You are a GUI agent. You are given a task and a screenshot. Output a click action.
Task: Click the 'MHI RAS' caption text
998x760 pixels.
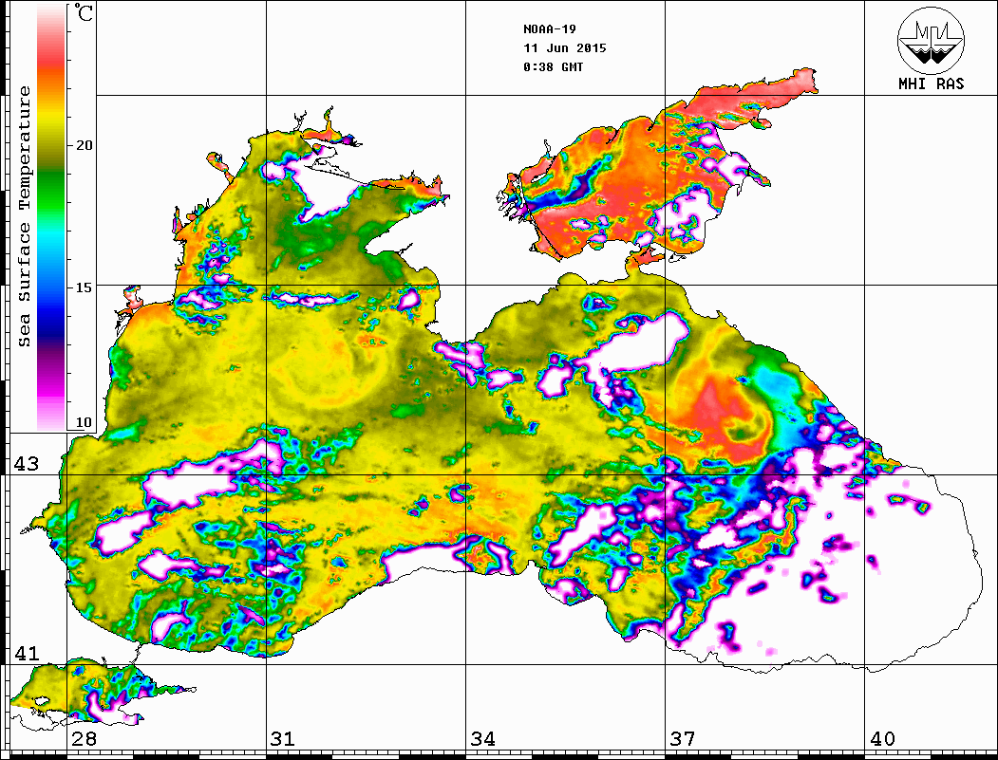coord(932,83)
